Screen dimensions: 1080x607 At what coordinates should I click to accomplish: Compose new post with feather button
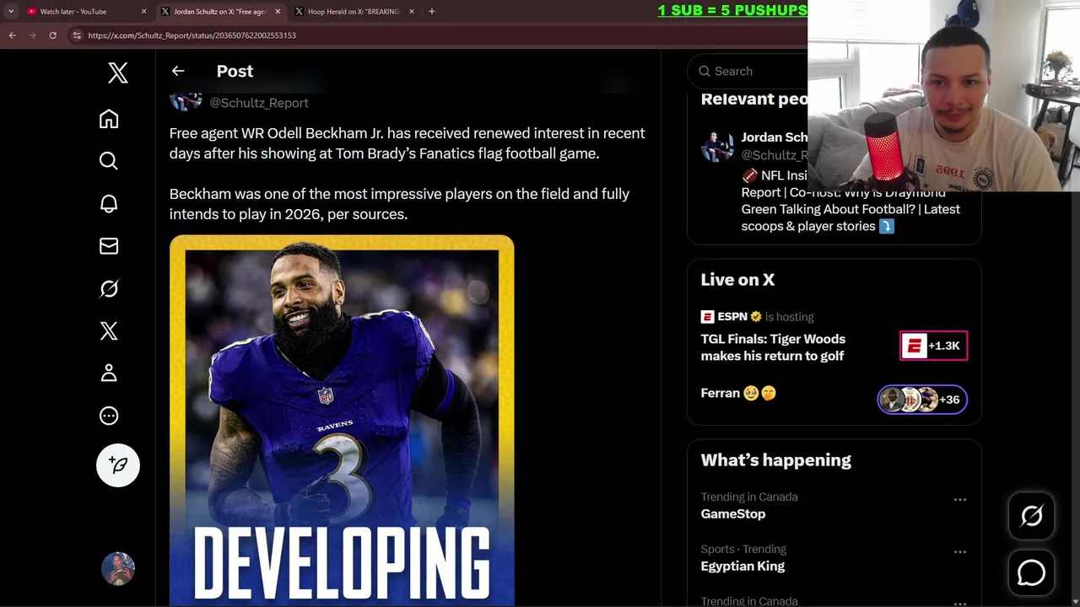pos(118,465)
